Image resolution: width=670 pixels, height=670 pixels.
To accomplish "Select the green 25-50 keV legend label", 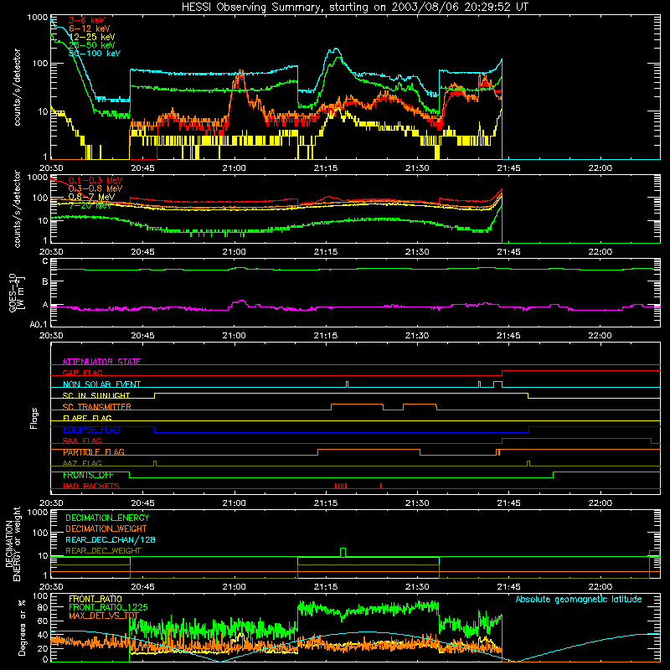I will (91, 45).
